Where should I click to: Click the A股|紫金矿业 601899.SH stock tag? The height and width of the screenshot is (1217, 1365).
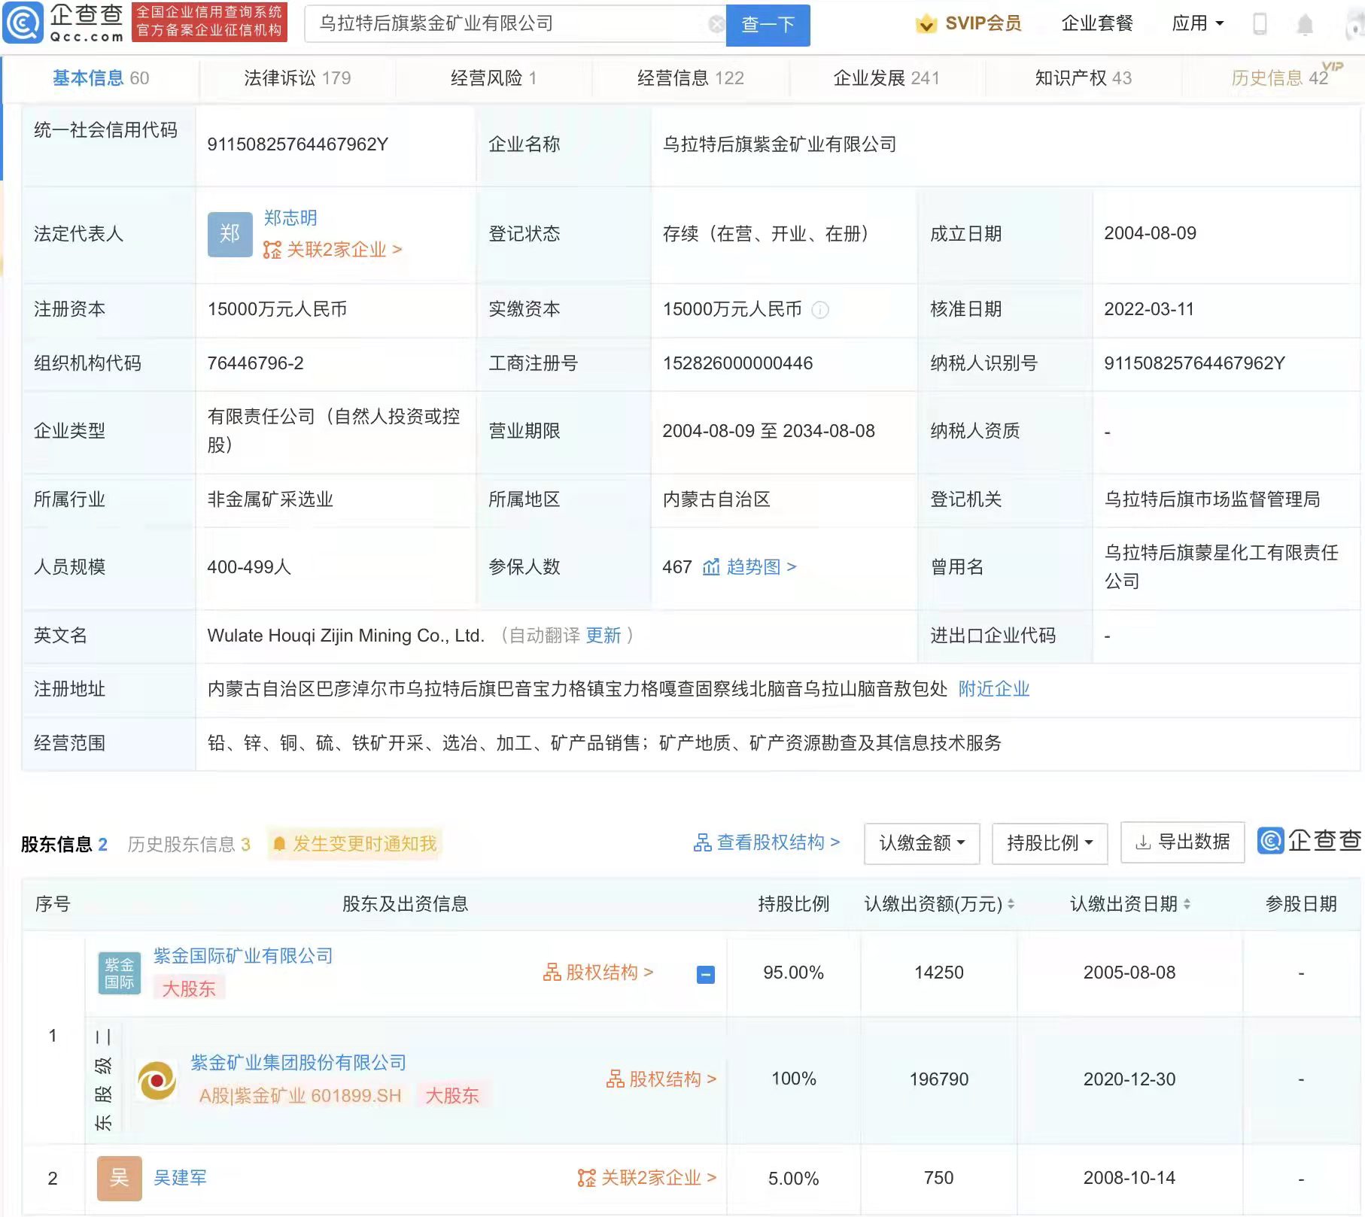pyautogui.click(x=300, y=1096)
